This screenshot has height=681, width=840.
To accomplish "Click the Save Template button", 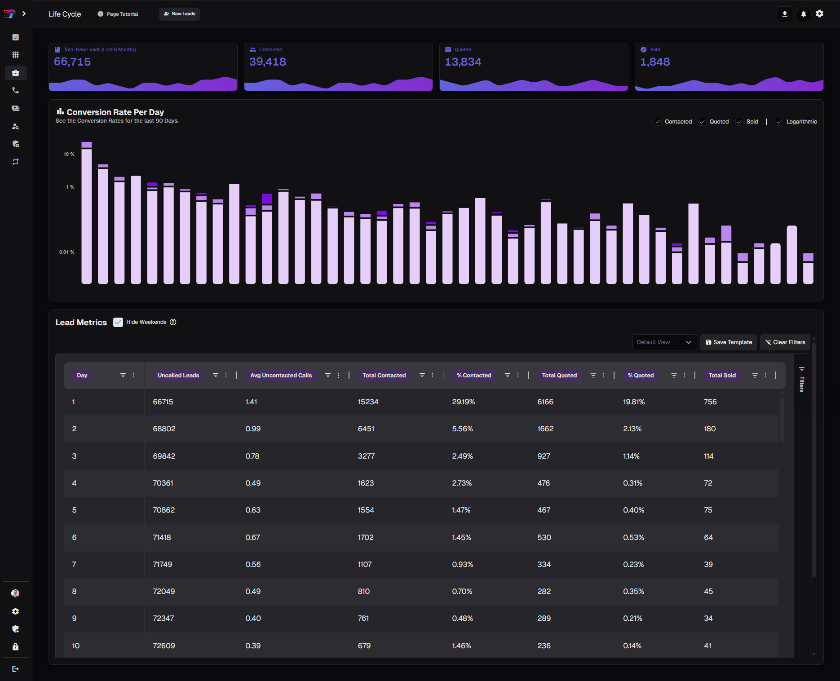I will point(729,342).
